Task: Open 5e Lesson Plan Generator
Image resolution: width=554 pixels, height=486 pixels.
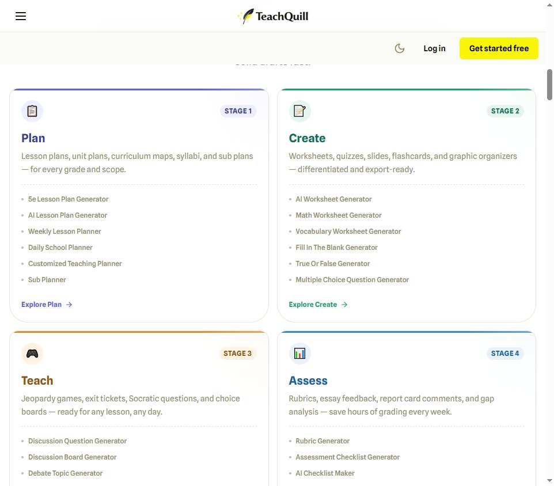Action: [x=68, y=199]
